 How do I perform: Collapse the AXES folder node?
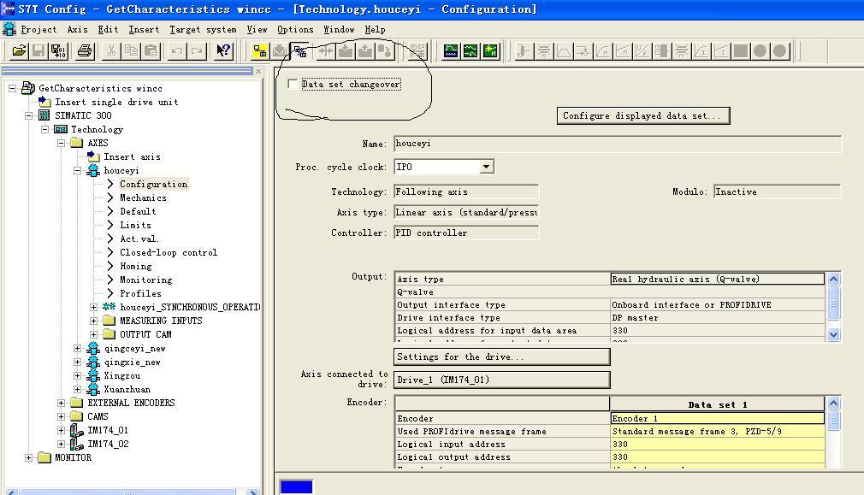click(x=61, y=143)
